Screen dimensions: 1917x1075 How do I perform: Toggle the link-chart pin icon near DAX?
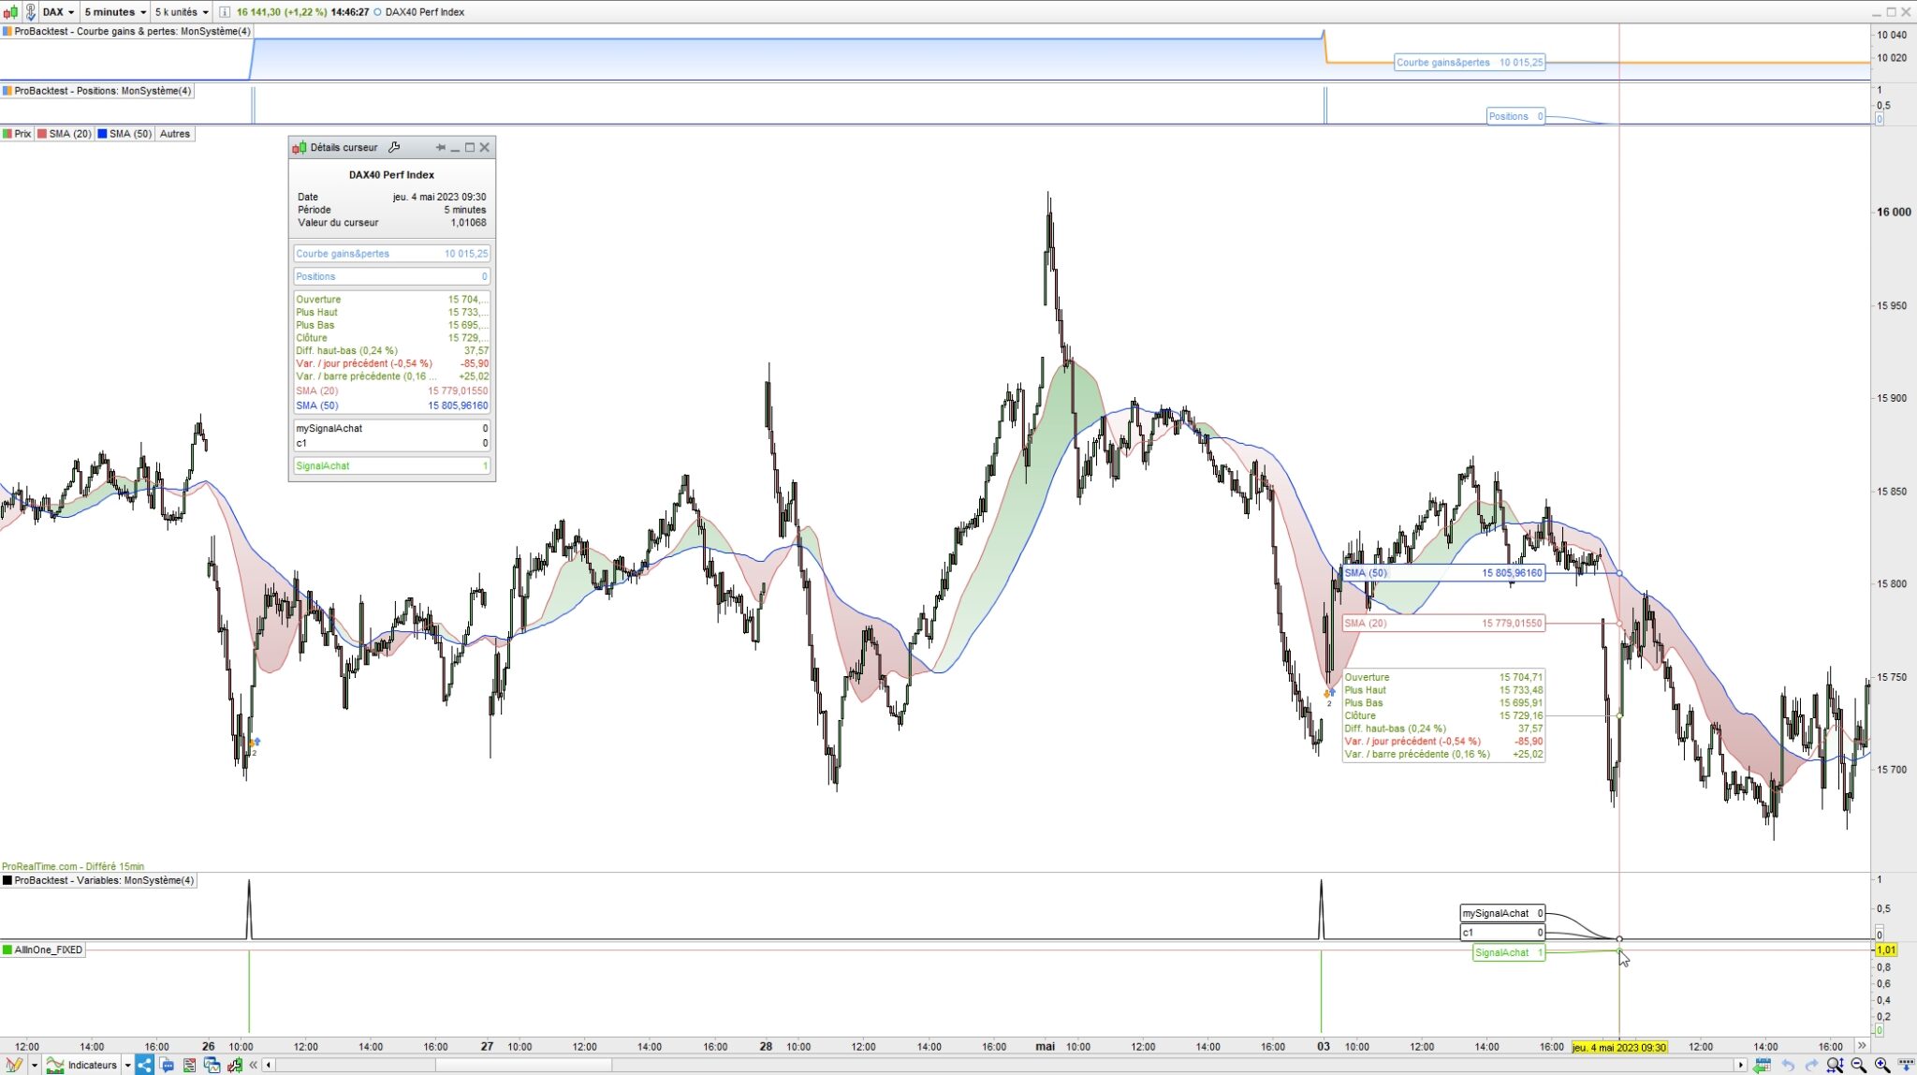(30, 12)
